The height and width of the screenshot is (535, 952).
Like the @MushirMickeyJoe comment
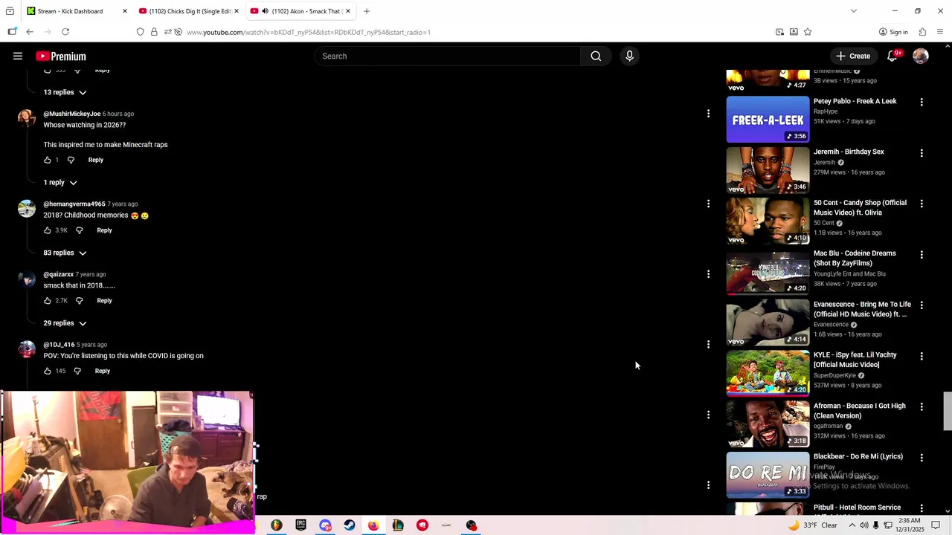point(48,160)
